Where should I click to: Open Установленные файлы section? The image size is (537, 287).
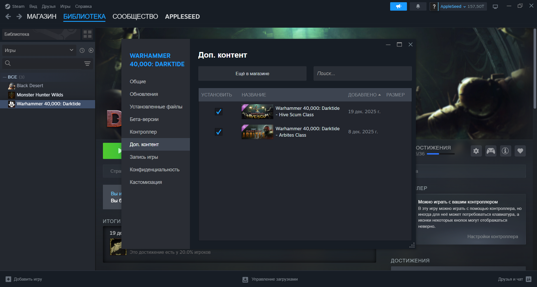156,107
